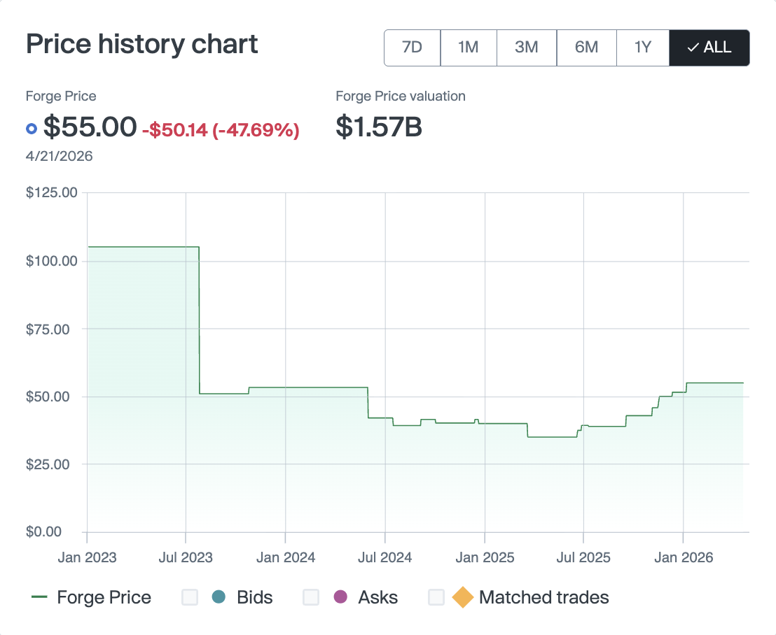Choose the 6M time range
The width and height of the screenshot is (776, 635).
click(586, 48)
